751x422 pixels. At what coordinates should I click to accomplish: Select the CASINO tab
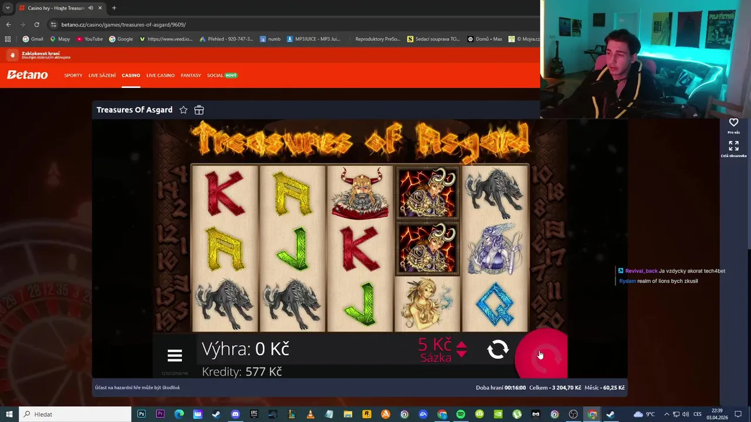131,75
